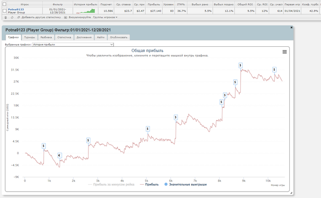321x198 pixels.
Task: Open the Разбивка tab
Action: (46, 37)
